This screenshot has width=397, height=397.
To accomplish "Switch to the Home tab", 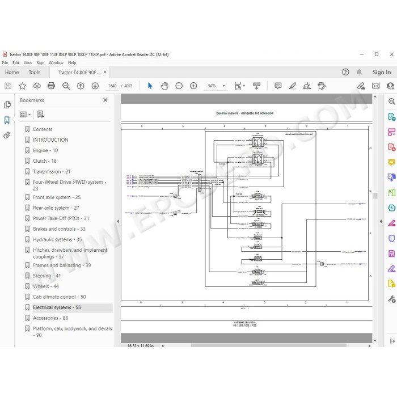I will 12,72.
